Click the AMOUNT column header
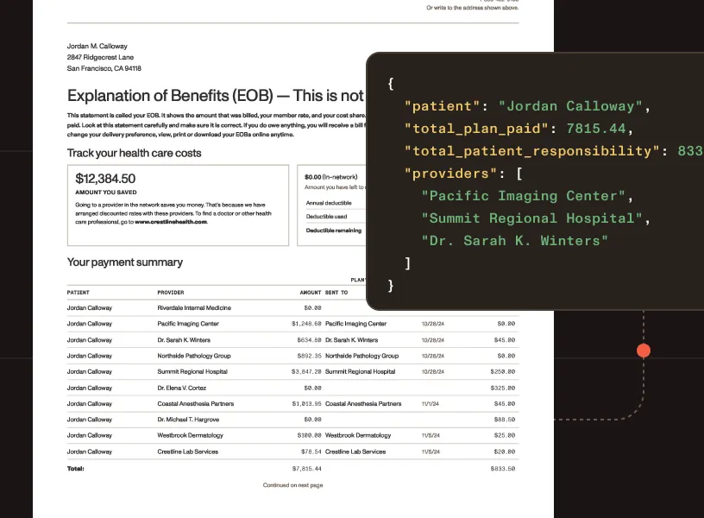 coord(311,293)
